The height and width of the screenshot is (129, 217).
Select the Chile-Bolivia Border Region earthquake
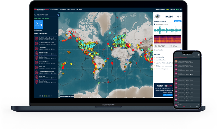pos(46,72)
